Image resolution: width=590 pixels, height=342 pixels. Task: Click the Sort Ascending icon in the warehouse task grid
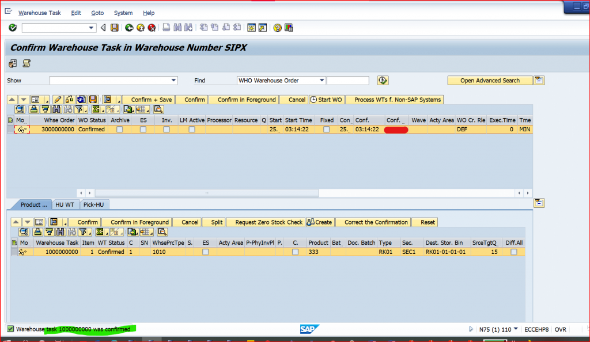click(x=37, y=232)
